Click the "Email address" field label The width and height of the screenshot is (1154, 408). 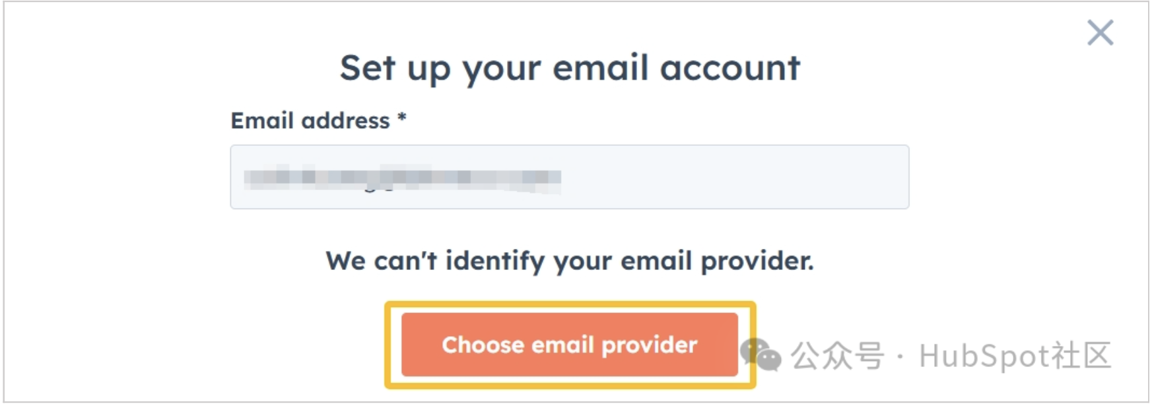pos(310,121)
